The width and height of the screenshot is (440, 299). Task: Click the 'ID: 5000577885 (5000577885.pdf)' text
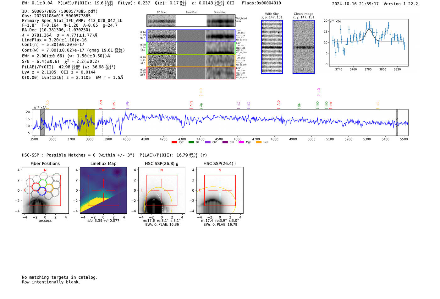point(60,11)
